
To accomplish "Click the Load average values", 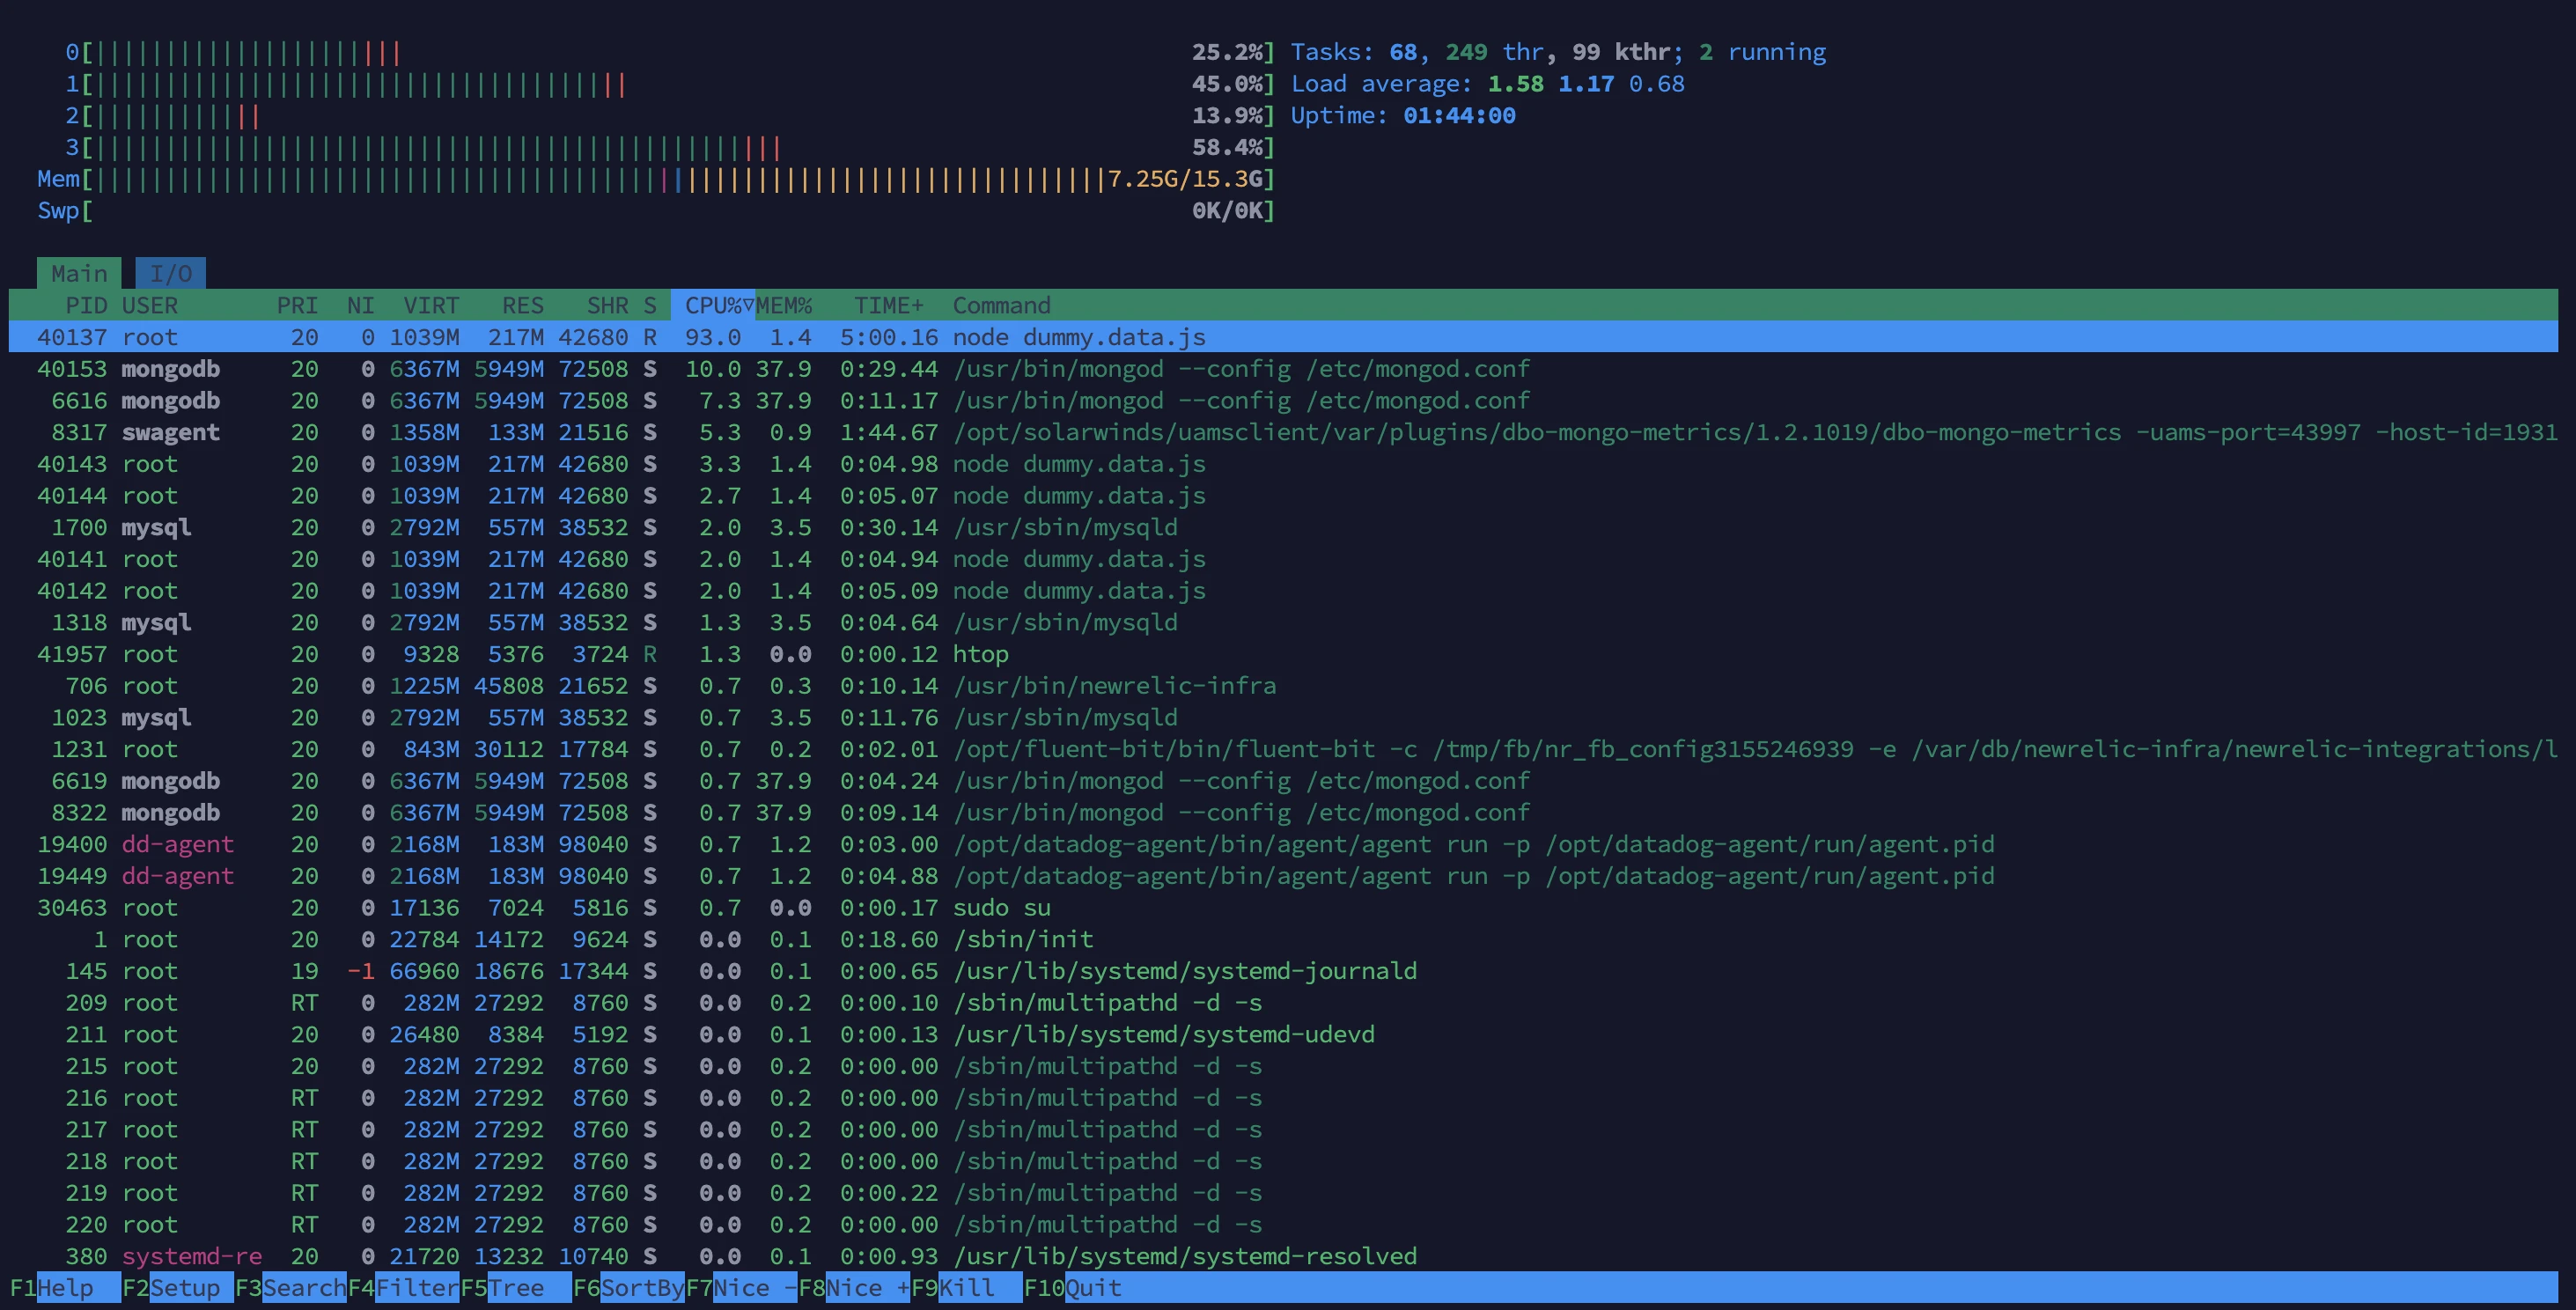I will (1585, 84).
